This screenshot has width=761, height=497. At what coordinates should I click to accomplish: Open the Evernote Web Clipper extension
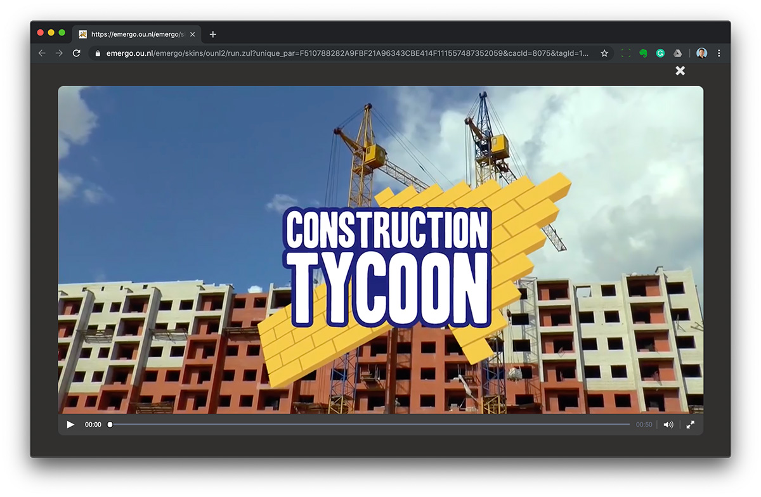click(642, 53)
